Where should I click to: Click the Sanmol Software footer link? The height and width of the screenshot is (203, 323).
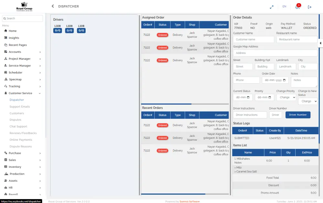(190, 201)
